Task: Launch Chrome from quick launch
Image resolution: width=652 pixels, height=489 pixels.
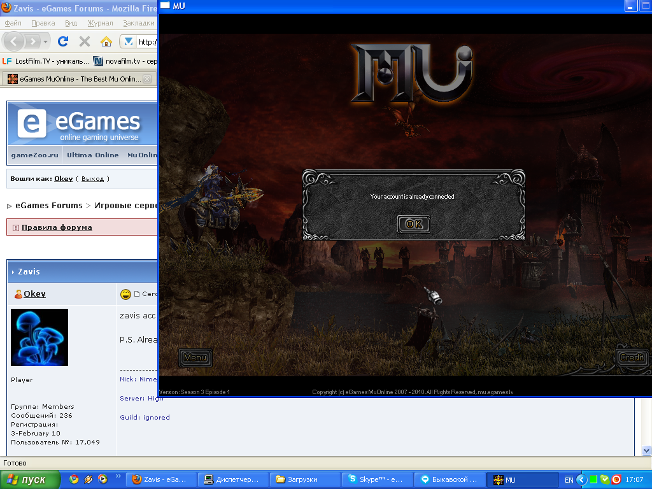Action: [x=74, y=479]
